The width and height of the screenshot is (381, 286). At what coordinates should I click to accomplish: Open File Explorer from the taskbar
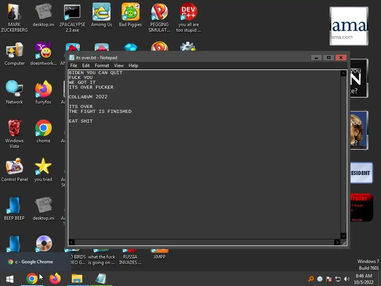click(x=77, y=279)
